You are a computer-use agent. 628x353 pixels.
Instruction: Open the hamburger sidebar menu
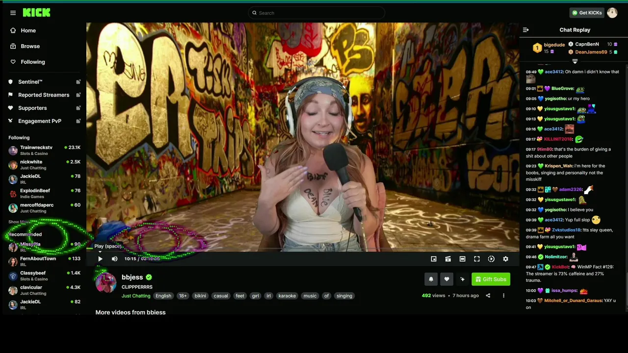[13, 13]
